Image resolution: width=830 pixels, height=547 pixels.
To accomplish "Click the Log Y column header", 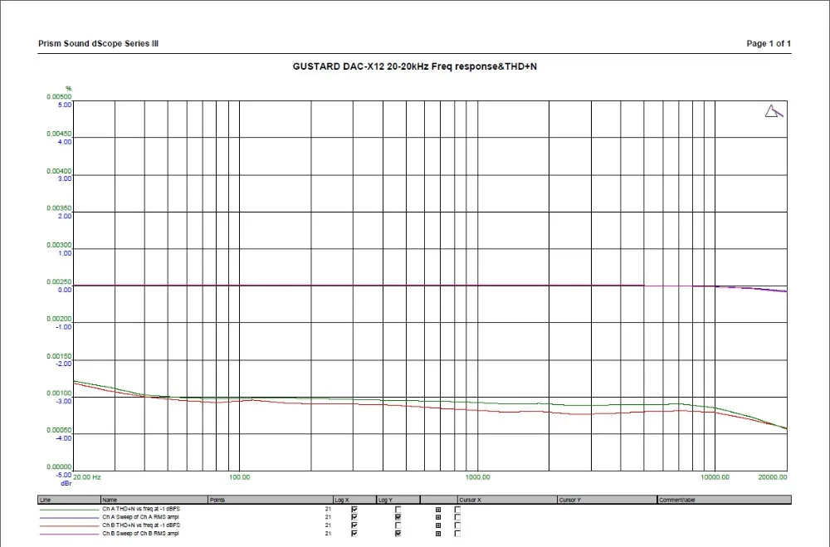I will (x=398, y=500).
